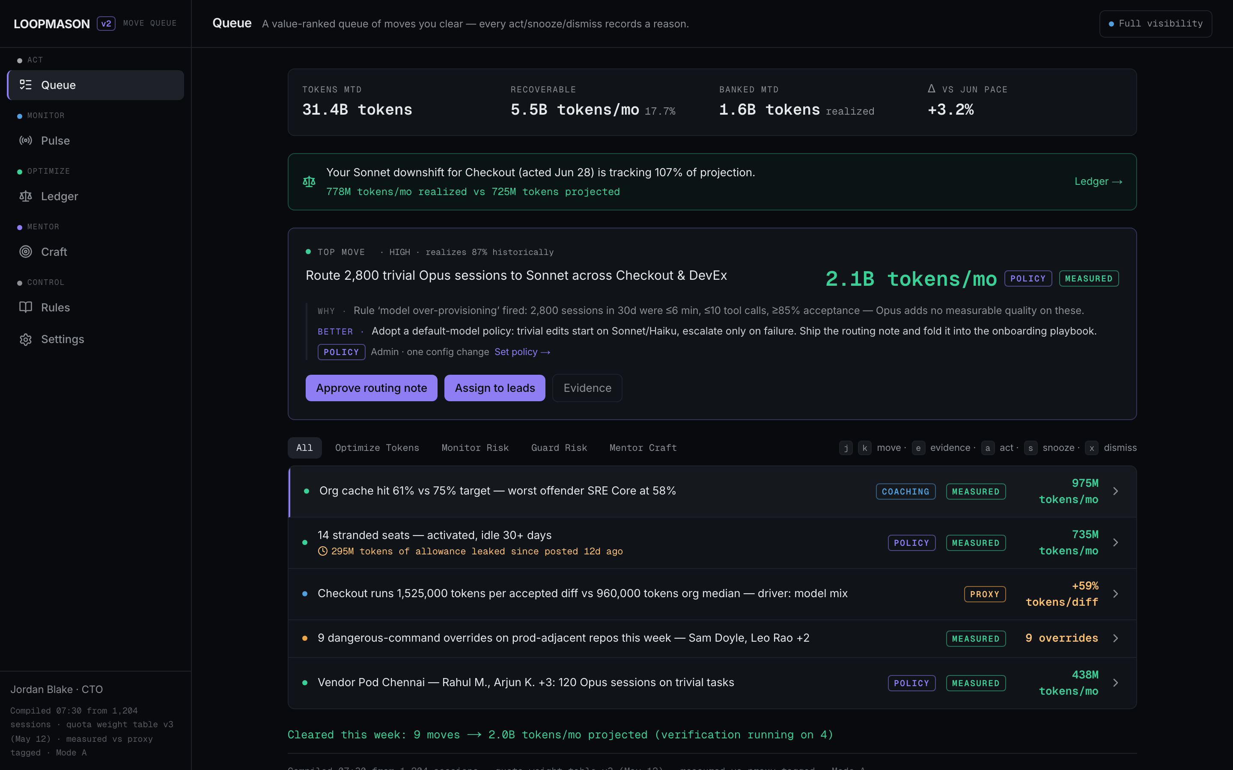Click the COACHING tag on cache hit row
This screenshot has height=770, width=1233.
[905, 492]
